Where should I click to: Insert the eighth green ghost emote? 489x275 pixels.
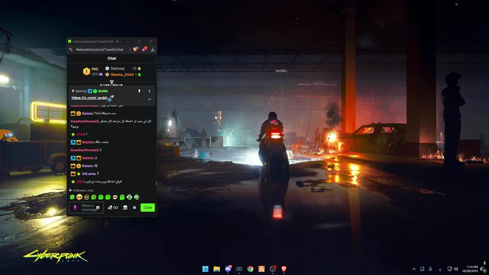coord(122,197)
